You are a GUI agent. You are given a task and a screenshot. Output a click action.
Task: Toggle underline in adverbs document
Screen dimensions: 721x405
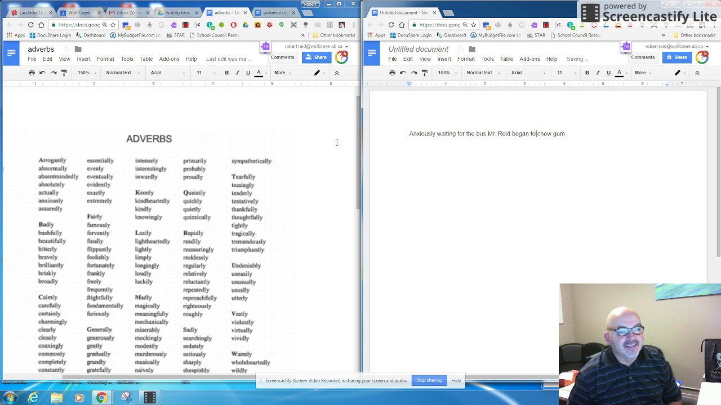pos(248,73)
